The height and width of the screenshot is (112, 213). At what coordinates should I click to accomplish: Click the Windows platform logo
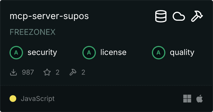click(x=187, y=99)
